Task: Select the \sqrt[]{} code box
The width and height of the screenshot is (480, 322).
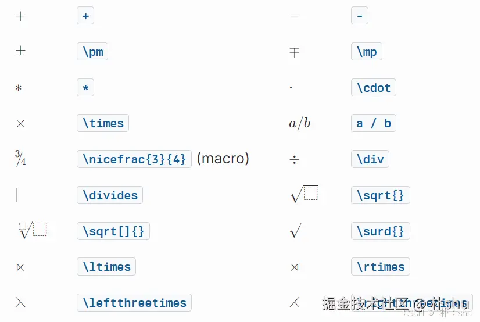Action: pos(113,231)
